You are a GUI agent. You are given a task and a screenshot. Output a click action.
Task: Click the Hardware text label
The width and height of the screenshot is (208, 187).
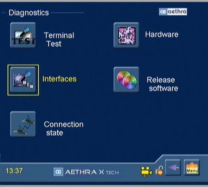click(162, 35)
